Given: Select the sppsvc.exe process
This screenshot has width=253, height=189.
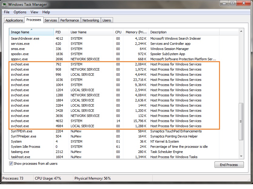Looking at the screenshot, I should click(114, 59).
